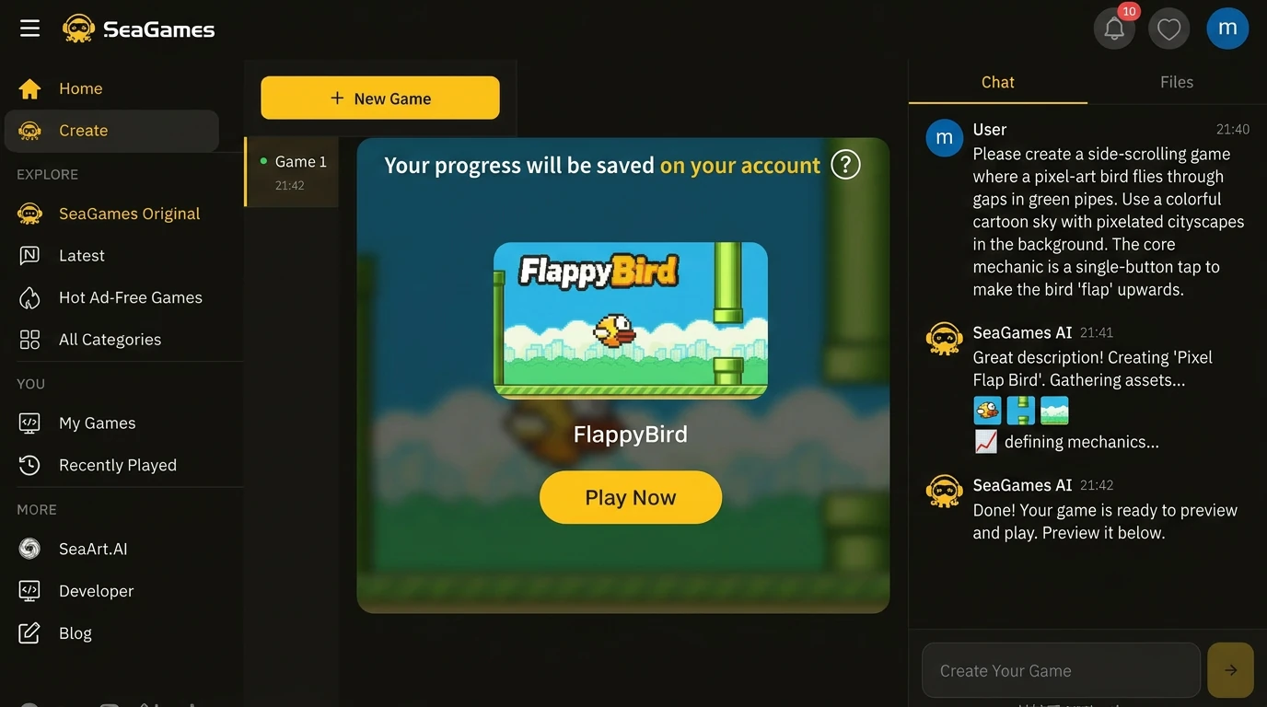
Task: Browse All Categories
Action: (111, 340)
